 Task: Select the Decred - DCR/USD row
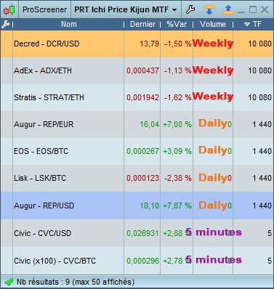[137, 44]
